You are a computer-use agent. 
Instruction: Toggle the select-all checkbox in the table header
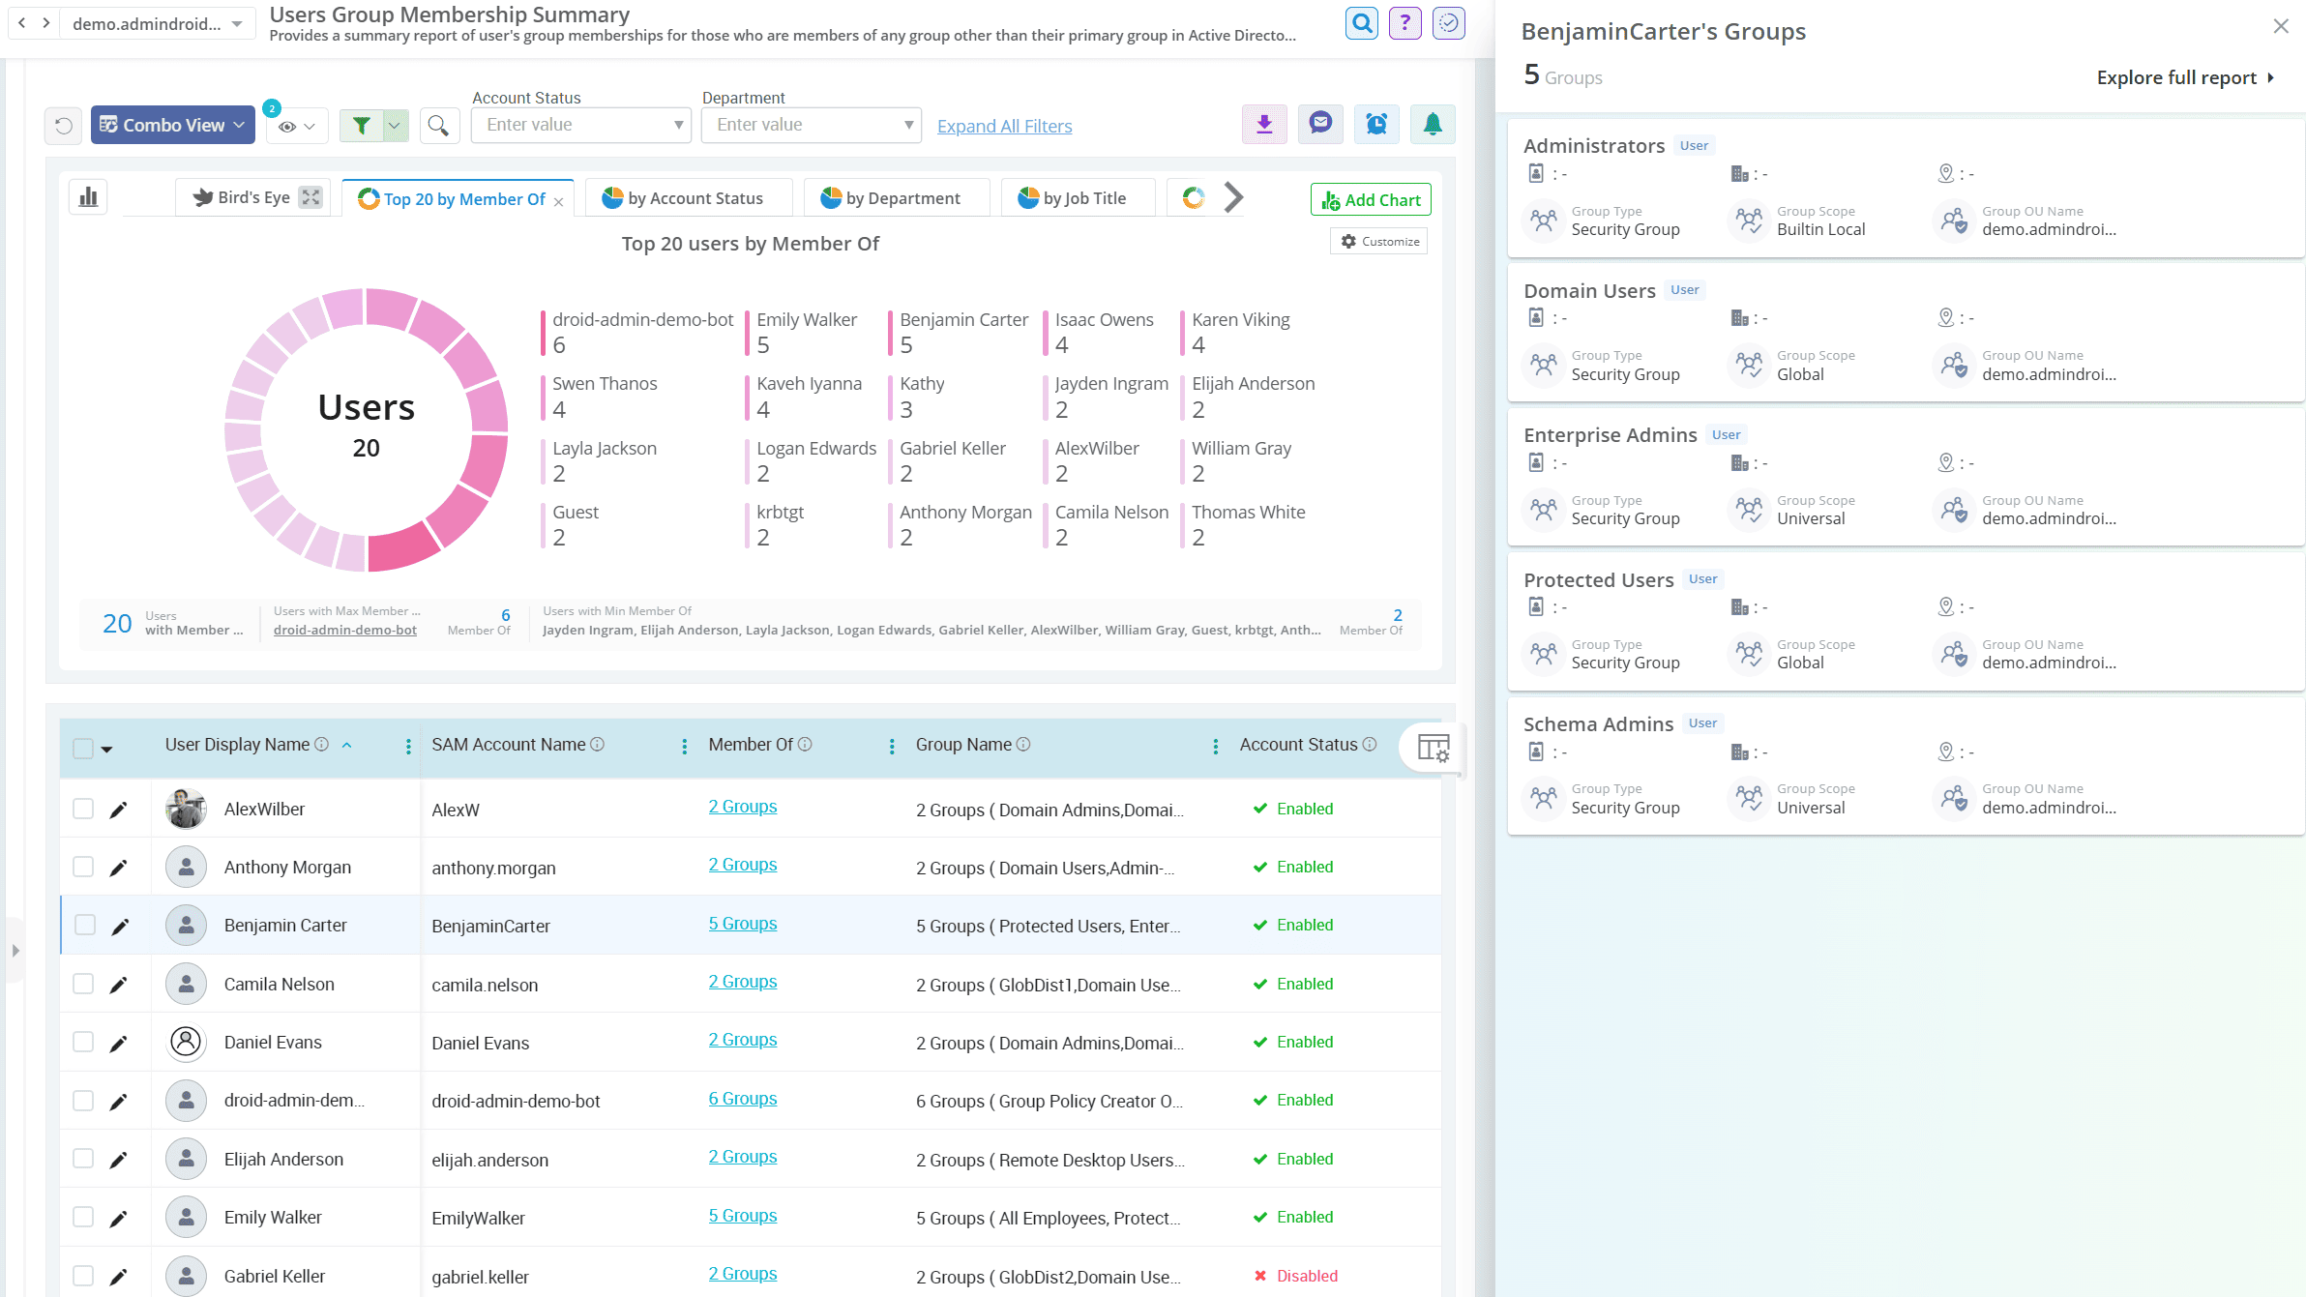pyautogui.click(x=83, y=748)
